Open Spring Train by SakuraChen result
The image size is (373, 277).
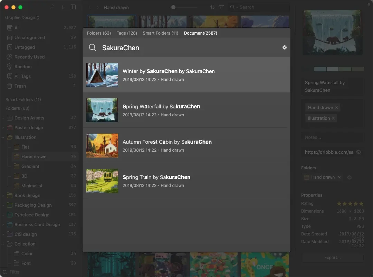[186, 181]
